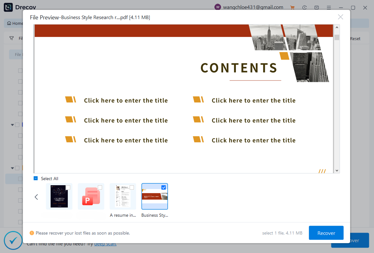This screenshot has height=253, width=374.
Task: Uncheck the Business Style file checkbox
Action: tap(164, 187)
